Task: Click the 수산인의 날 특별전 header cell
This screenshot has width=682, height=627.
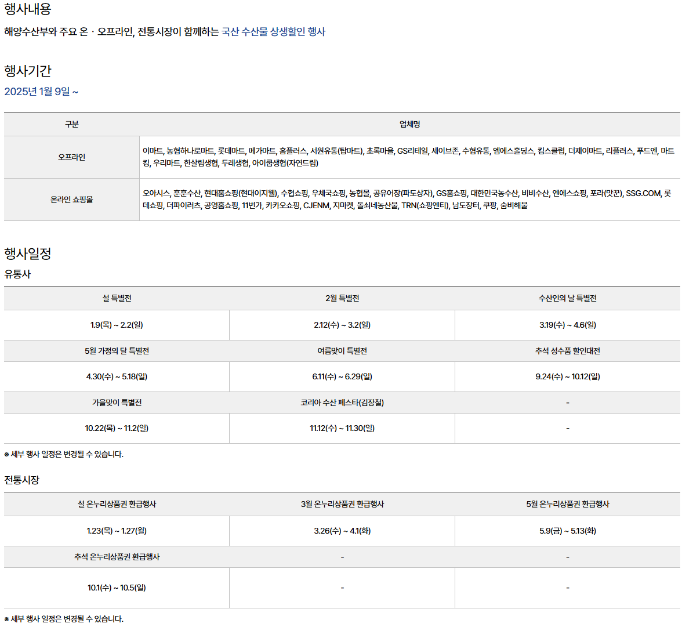Action: point(568,298)
